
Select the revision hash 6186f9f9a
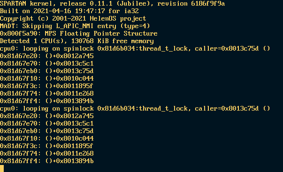click(x=208, y=3)
